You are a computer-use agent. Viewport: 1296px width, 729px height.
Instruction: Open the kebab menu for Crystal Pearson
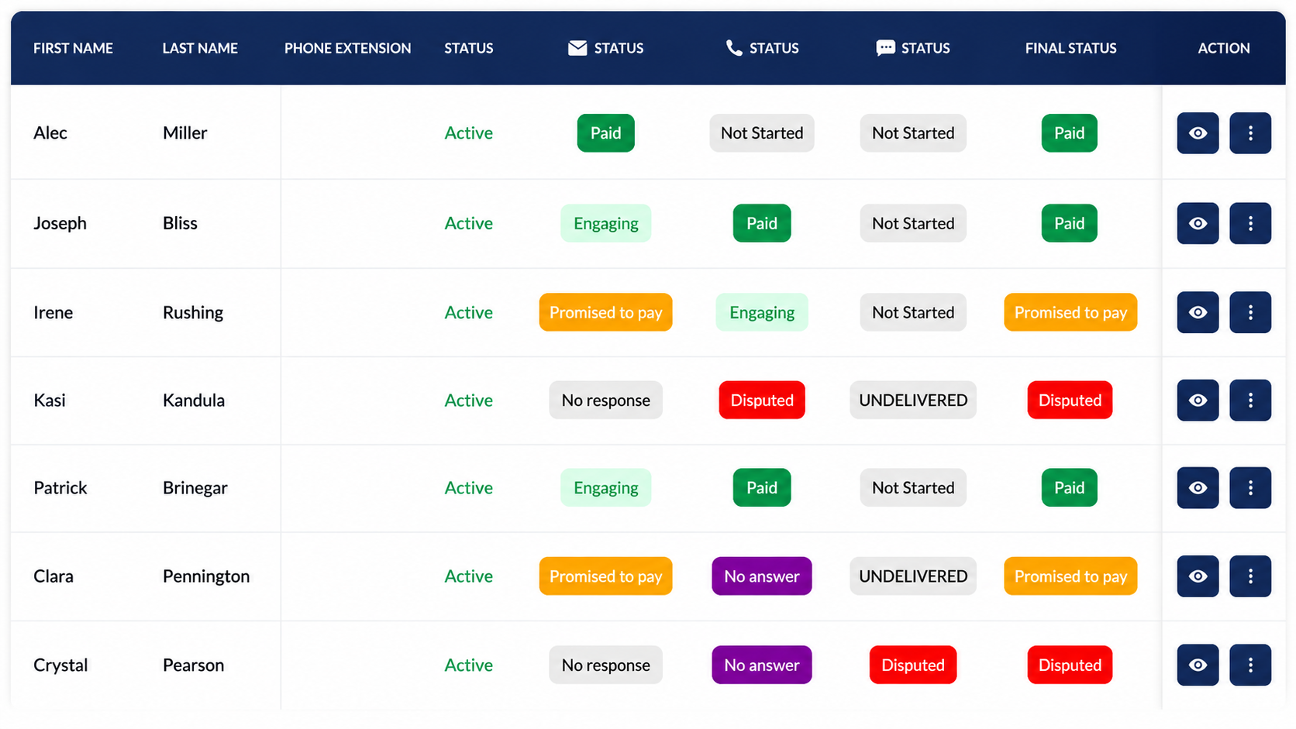click(x=1250, y=665)
